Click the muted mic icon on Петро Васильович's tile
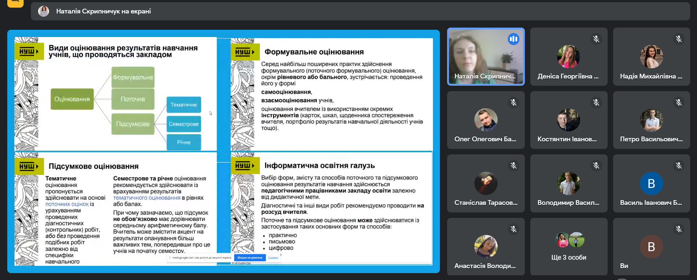697x280 pixels. point(679,102)
